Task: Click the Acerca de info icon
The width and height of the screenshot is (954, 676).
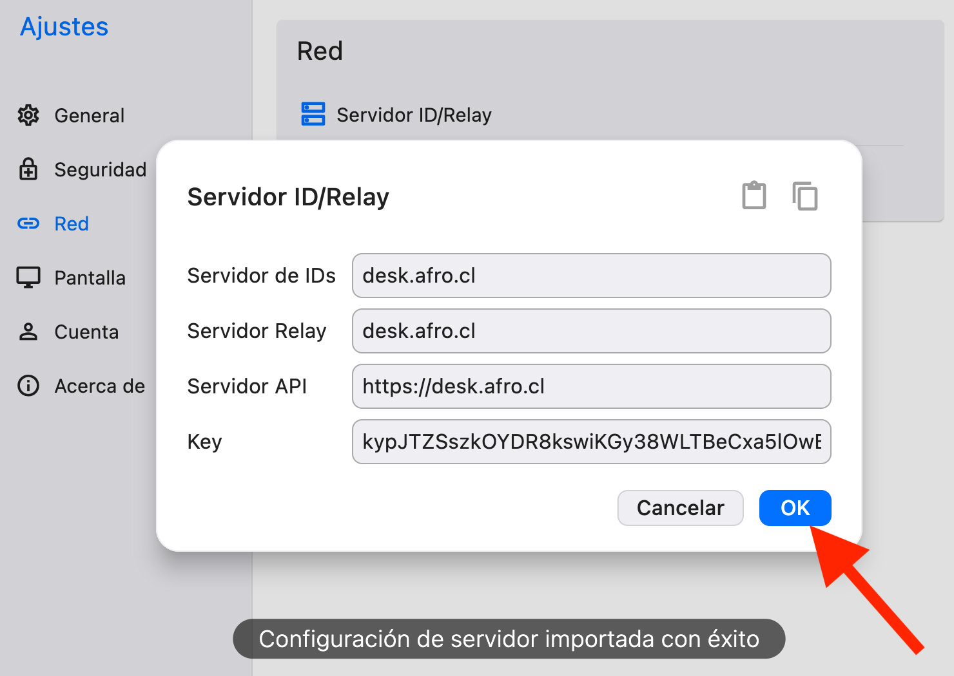Action: (28, 386)
